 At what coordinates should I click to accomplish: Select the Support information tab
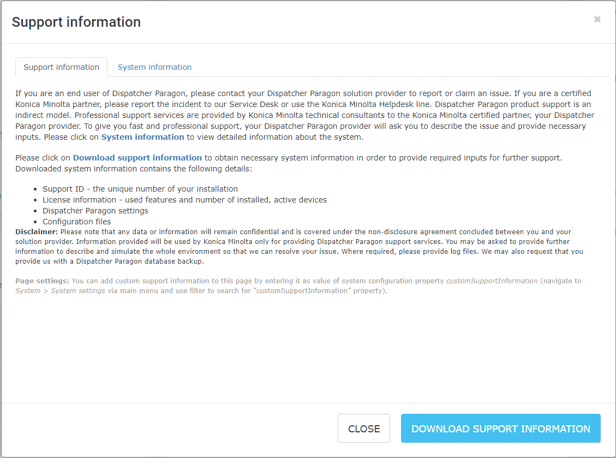tap(61, 67)
